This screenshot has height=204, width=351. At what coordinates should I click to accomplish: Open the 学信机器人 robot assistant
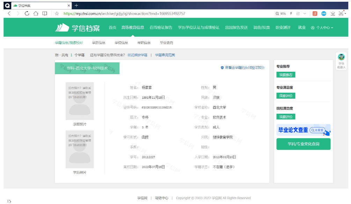coord(341,61)
